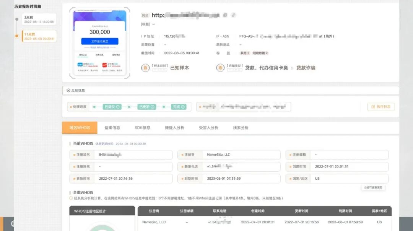Screen dimensions: 413x231
Task: Click the 贷款、代办信用卡类 category text
Action: click(x=266, y=68)
